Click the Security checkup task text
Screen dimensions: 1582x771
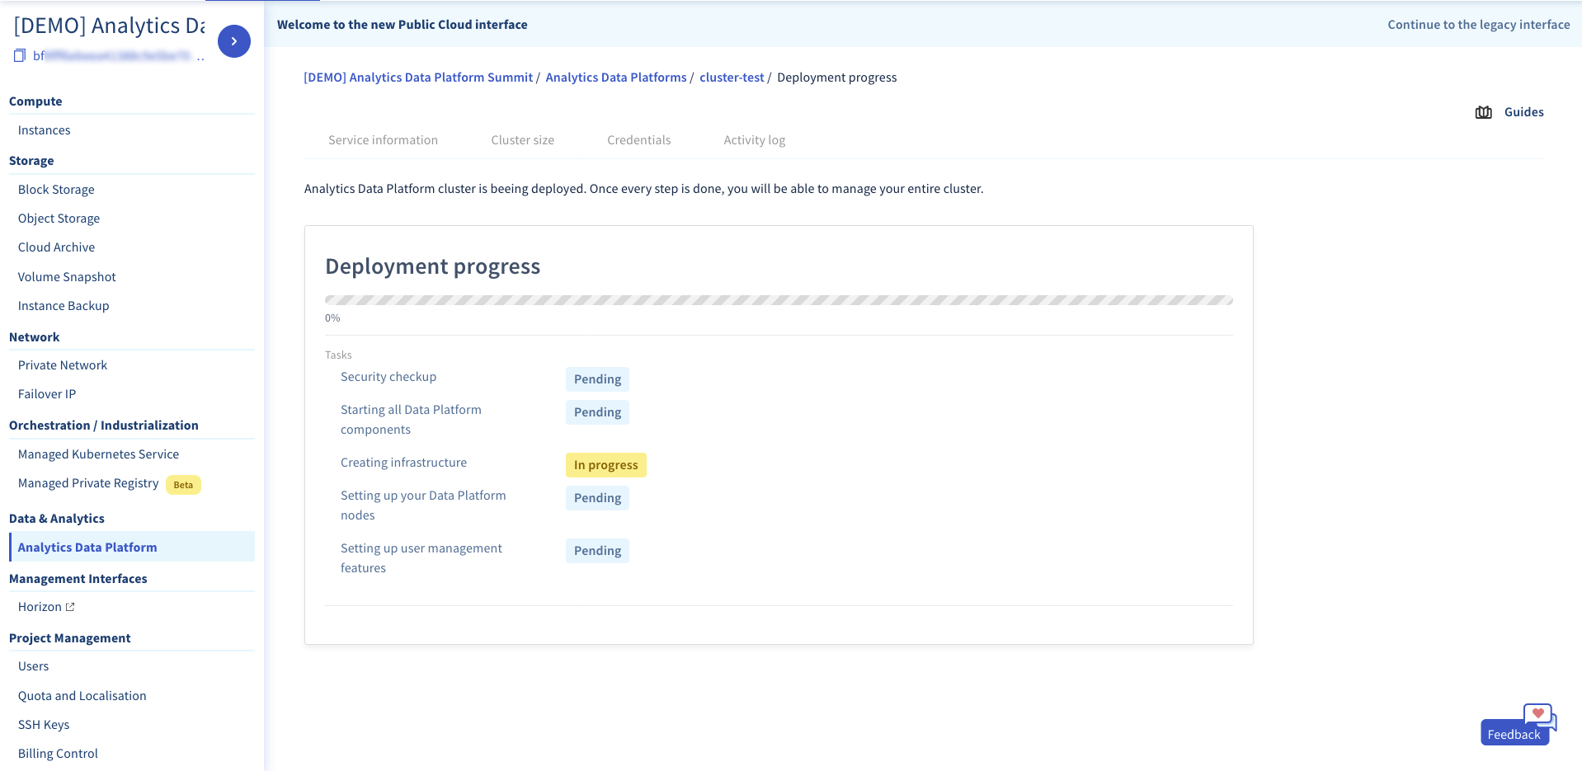click(x=388, y=377)
